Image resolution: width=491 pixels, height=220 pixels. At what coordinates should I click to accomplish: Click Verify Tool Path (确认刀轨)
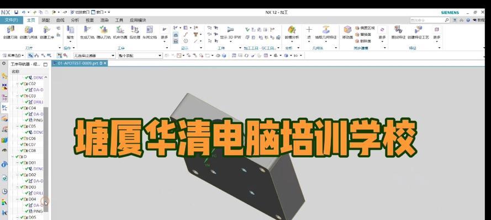click(104, 32)
